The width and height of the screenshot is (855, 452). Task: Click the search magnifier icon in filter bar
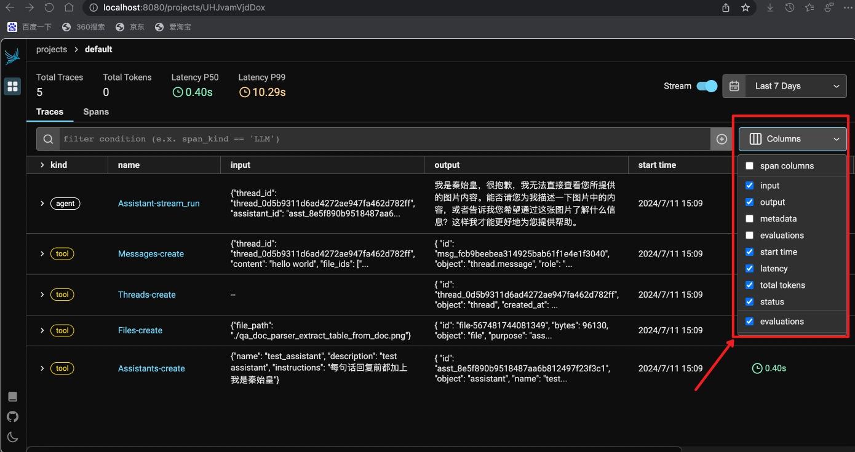click(48, 139)
